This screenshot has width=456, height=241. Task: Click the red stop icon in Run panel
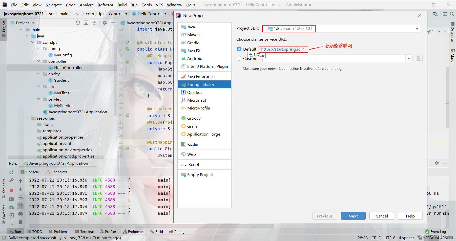(x=11, y=190)
